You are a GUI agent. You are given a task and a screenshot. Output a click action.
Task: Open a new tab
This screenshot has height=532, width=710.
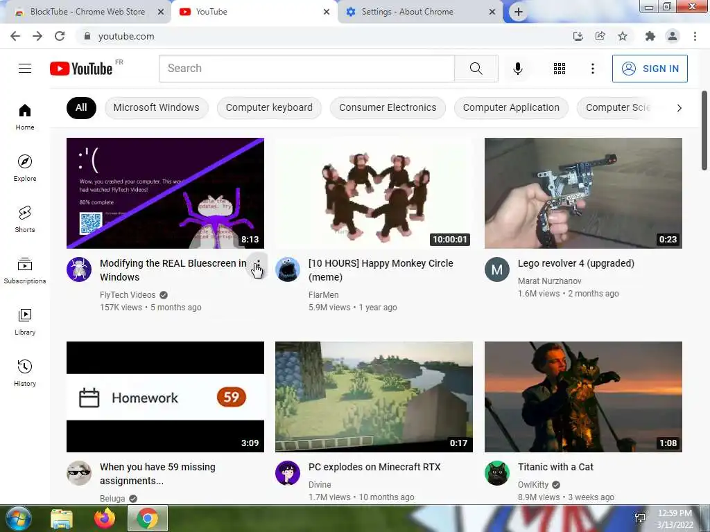[x=519, y=12]
